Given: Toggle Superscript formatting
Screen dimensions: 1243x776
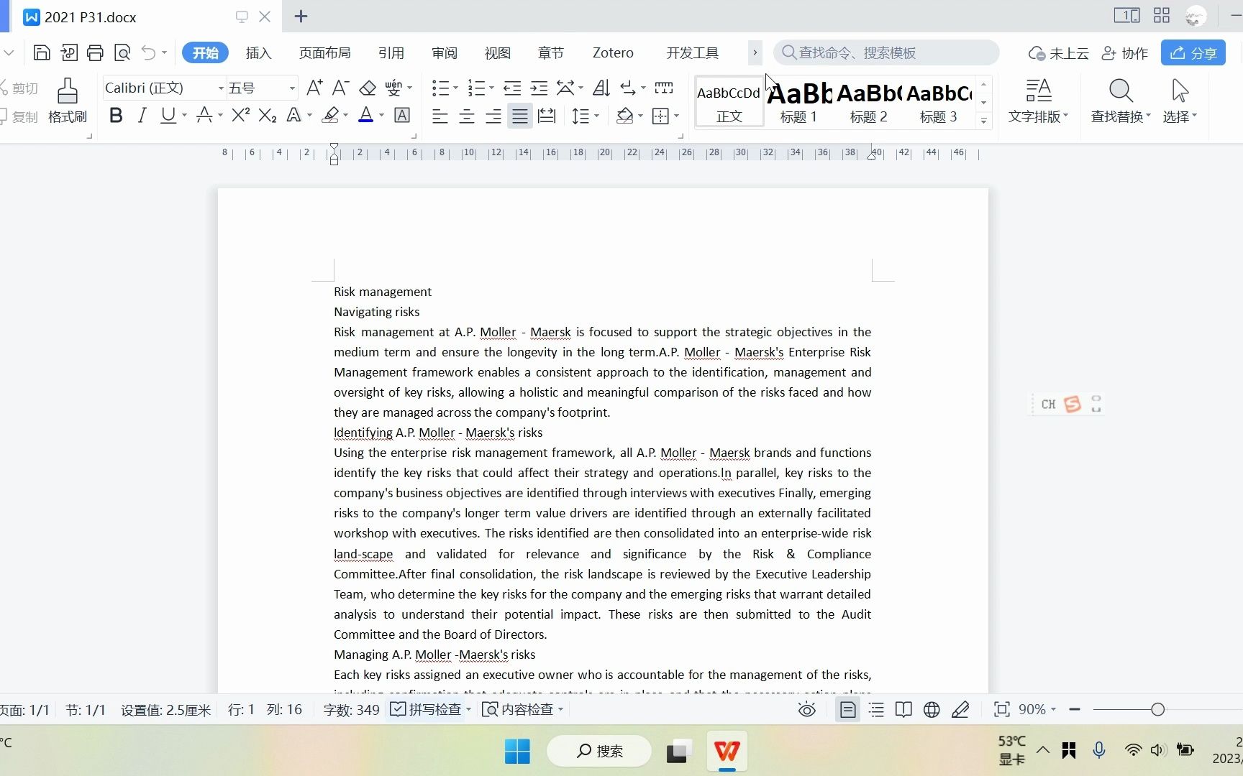Looking at the screenshot, I should pyautogui.click(x=241, y=115).
